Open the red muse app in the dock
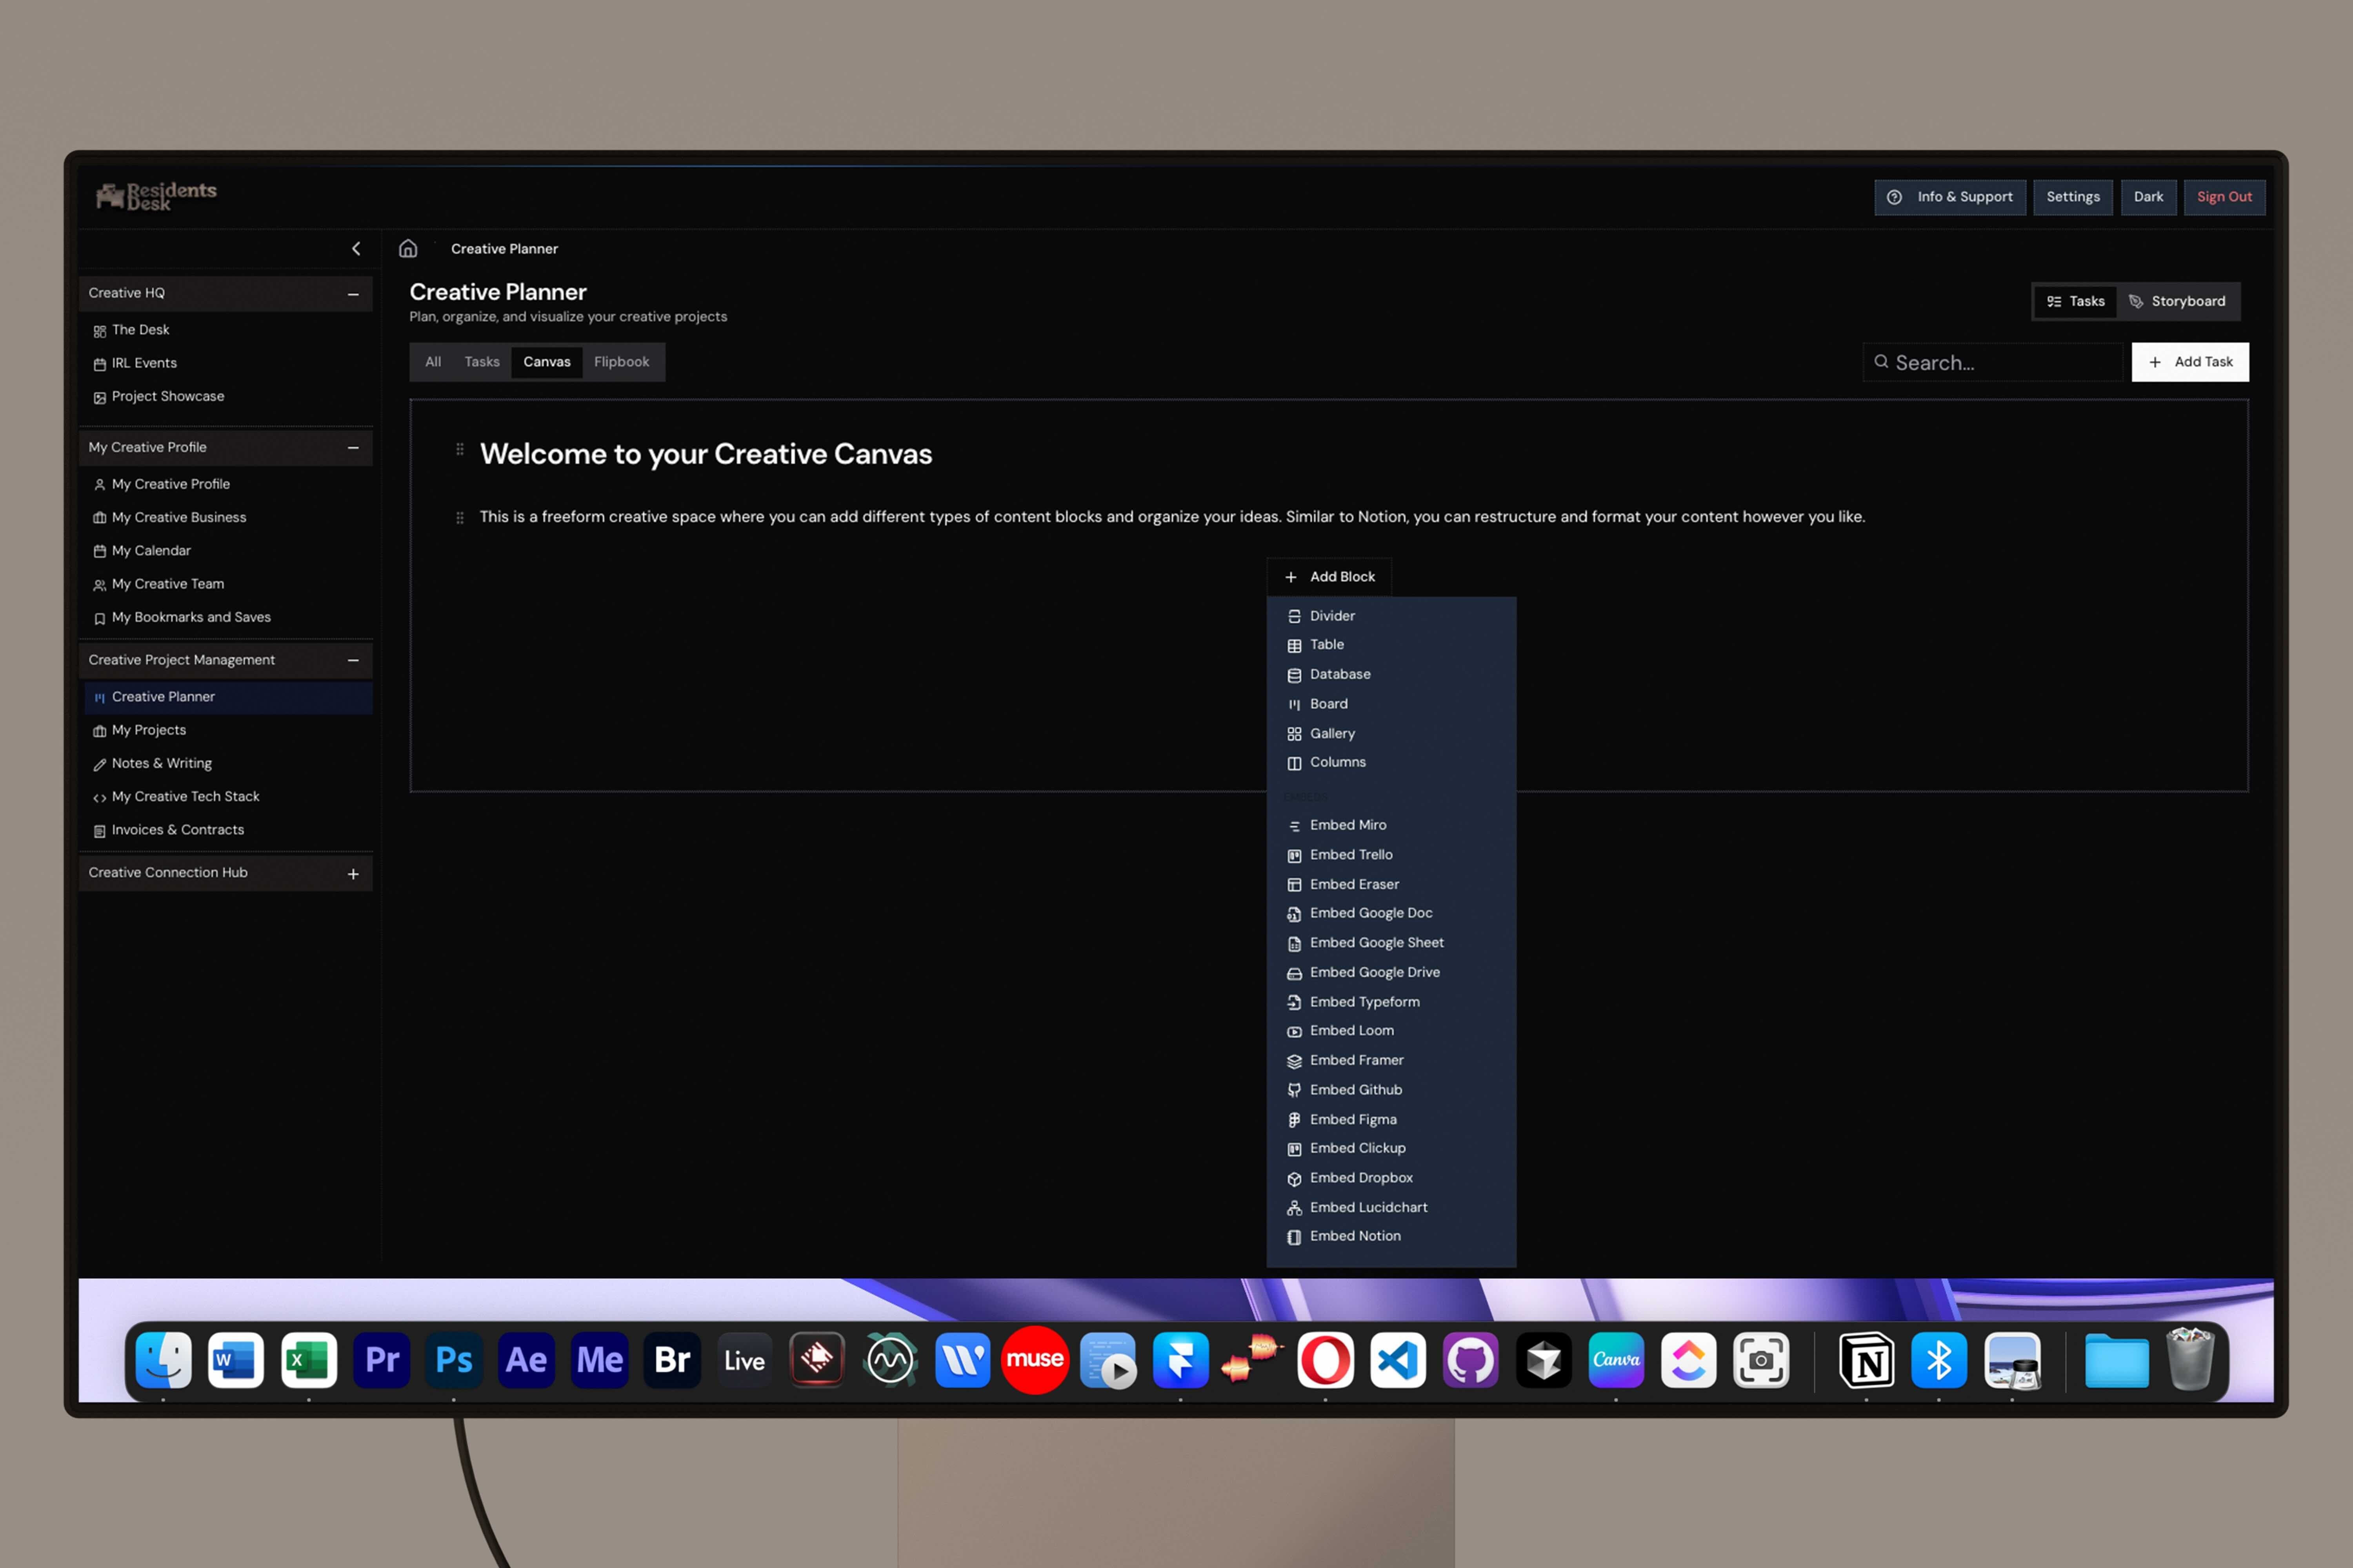Image resolution: width=2353 pixels, height=1568 pixels. [x=1035, y=1360]
